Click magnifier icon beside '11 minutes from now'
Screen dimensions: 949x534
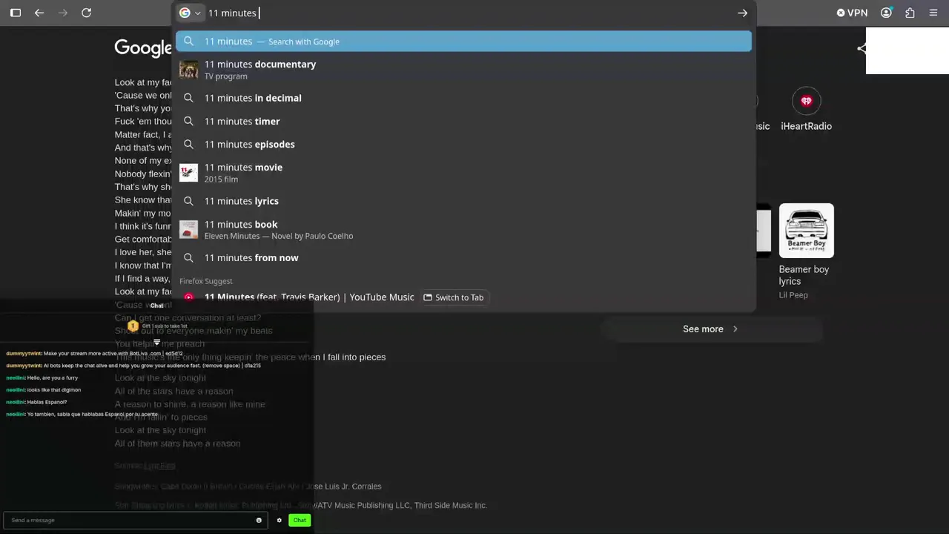(188, 257)
